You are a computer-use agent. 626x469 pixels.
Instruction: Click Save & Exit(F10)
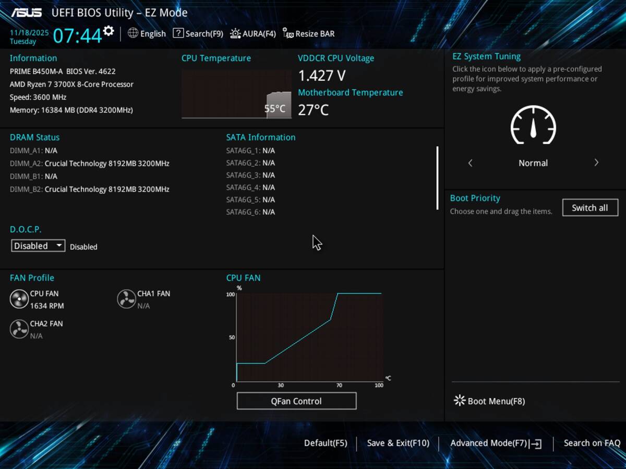pos(398,443)
